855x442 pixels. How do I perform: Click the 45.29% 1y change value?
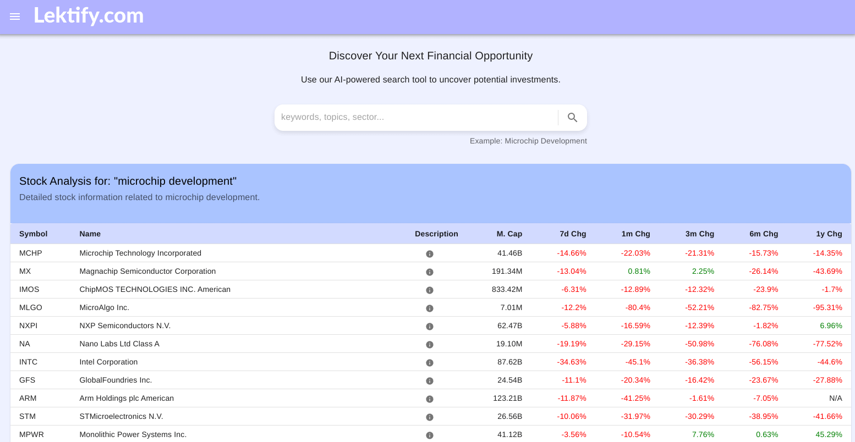pos(829,434)
